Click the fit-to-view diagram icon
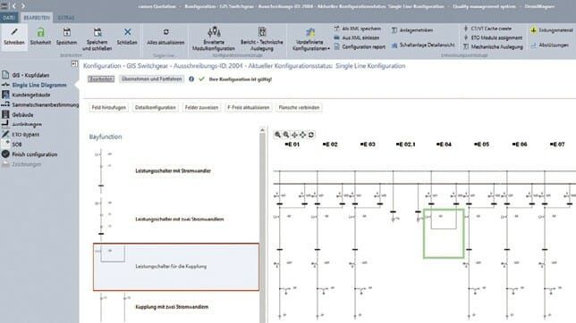The height and width of the screenshot is (323, 576). pyautogui.click(x=302, y=135)
